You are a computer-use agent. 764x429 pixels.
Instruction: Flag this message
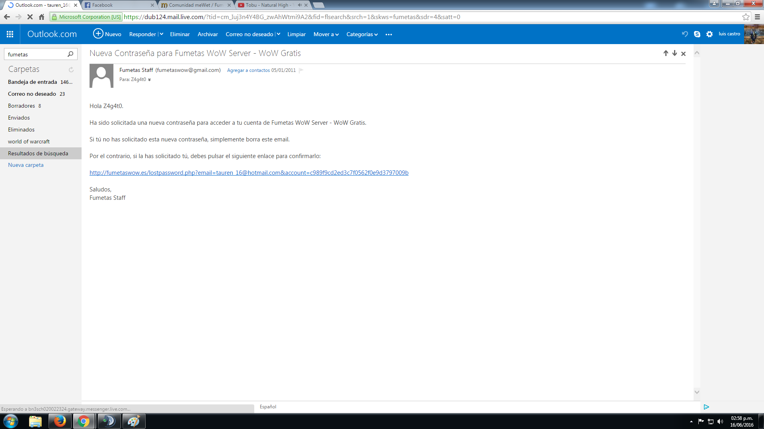tap(301, 70)
